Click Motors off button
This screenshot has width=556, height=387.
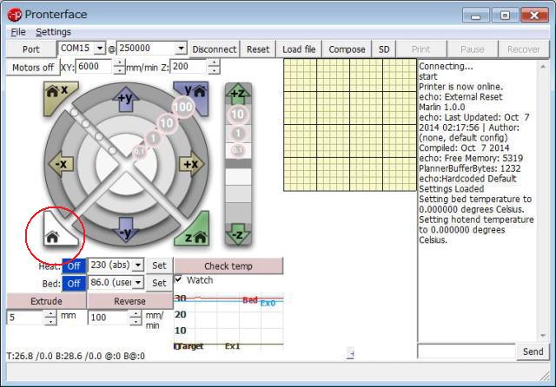coord(33,68)
